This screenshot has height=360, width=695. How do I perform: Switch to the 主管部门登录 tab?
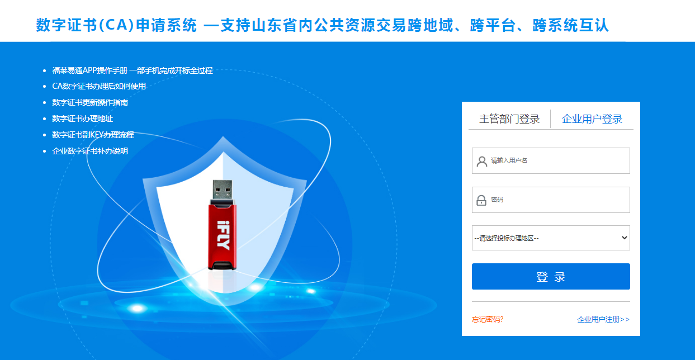[x=509, y=119]
